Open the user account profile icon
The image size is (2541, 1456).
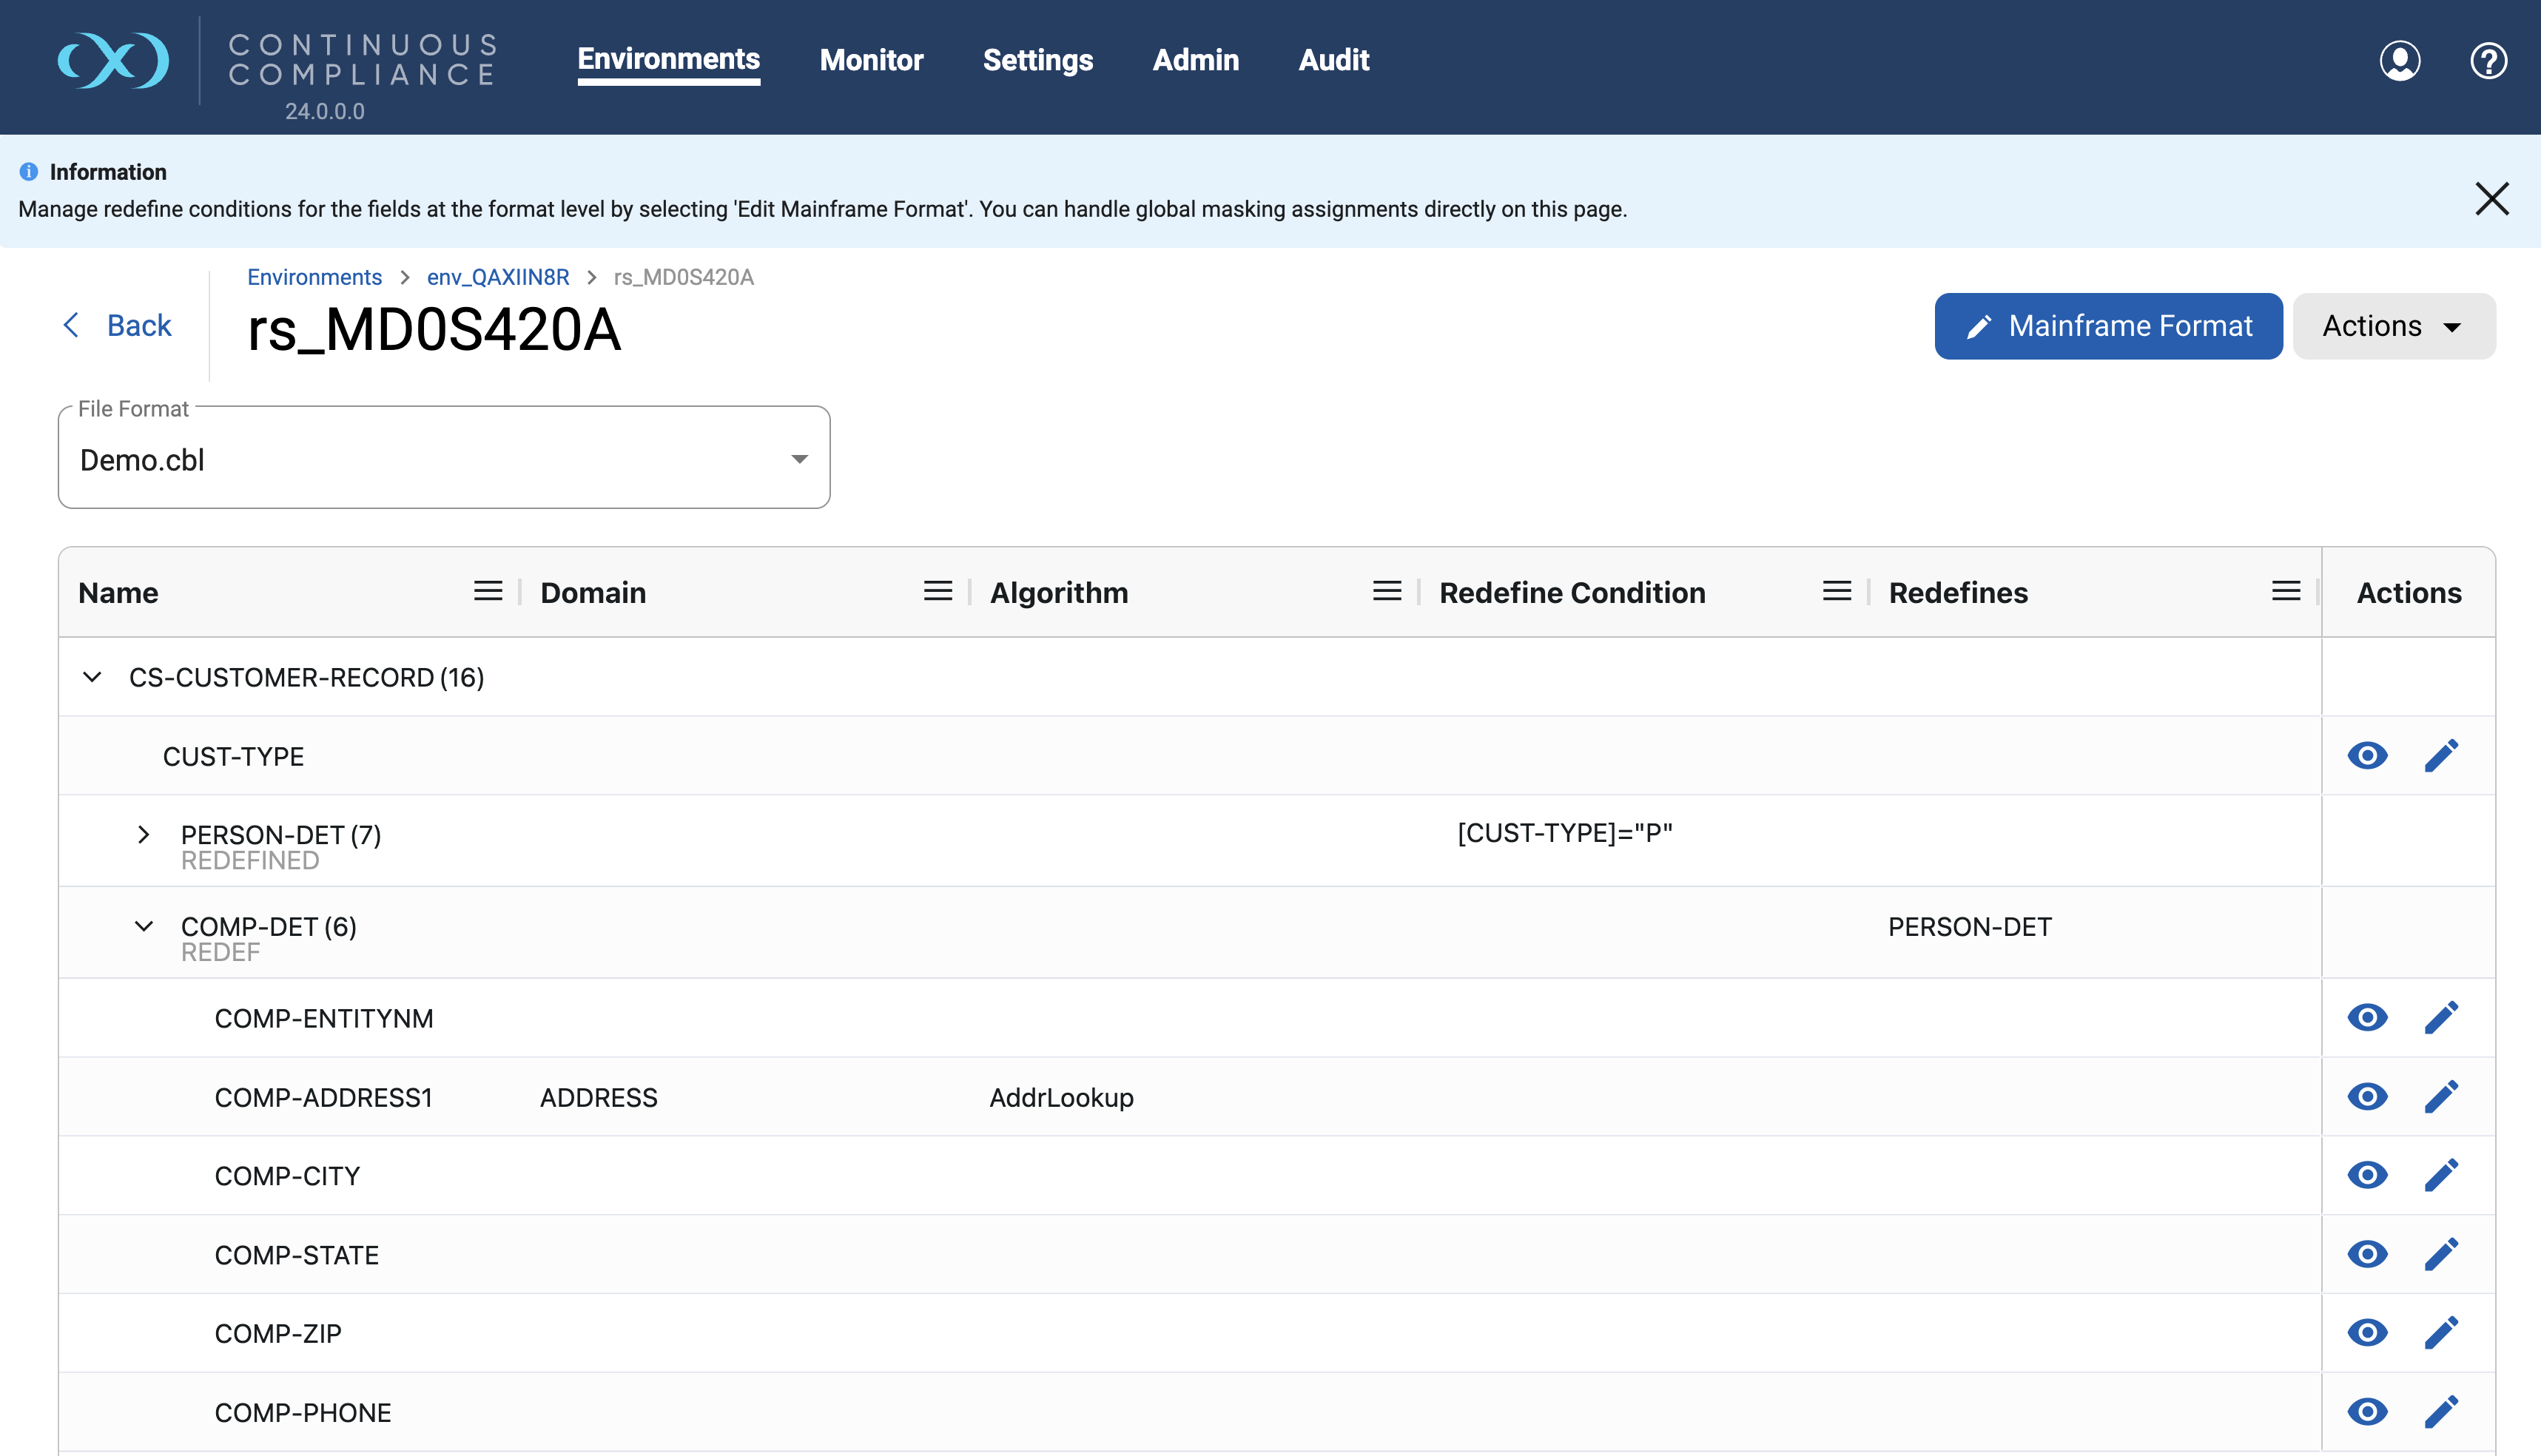tap(2399, 60)
